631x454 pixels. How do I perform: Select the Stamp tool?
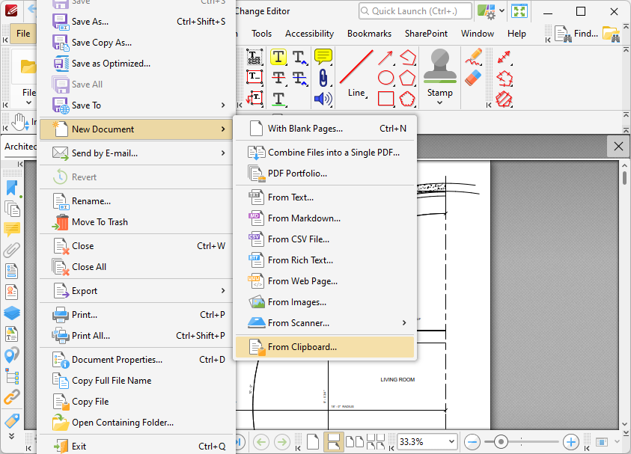tap(439, 71)
